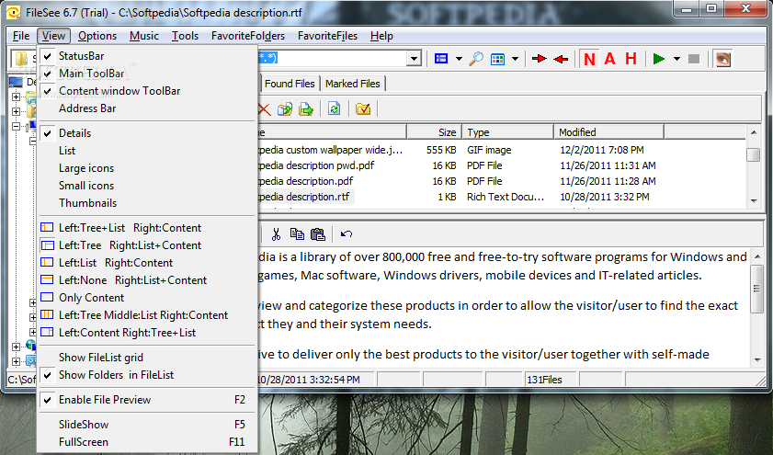The height and width of the screenshot is (455, 773).
Task: Enable the Address Bar option
Action: point(147,108)
